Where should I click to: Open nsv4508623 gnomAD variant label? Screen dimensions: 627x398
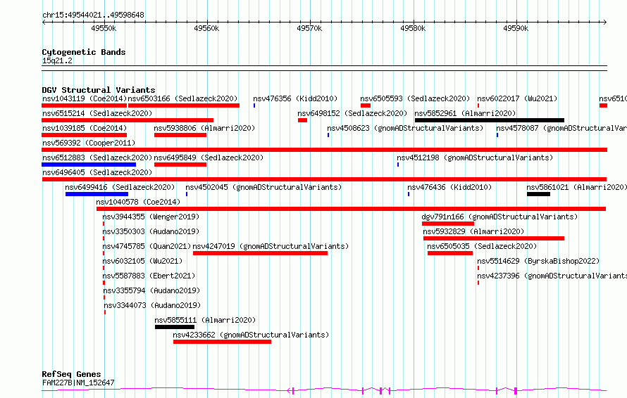(405, 128)
